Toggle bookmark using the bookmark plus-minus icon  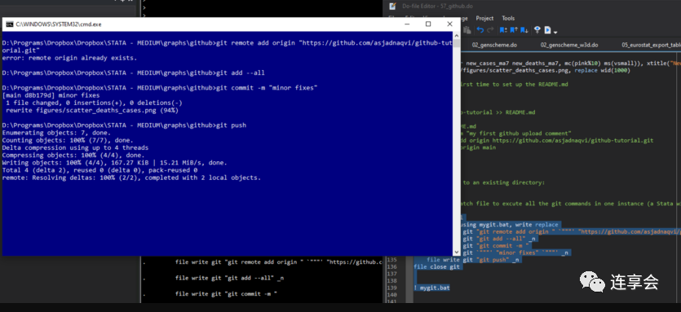[x=503, y=30]
